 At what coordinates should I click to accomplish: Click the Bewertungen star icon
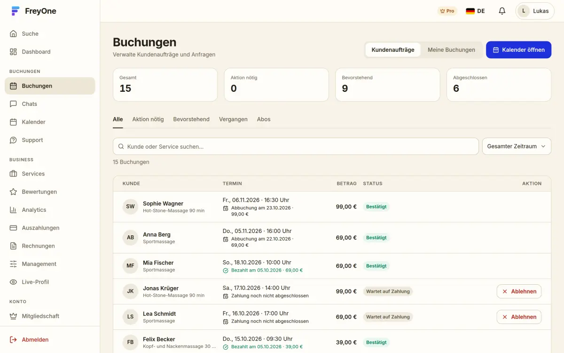[13, 192]
